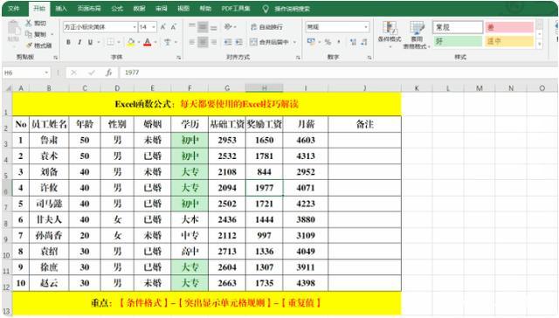The height and width of the screenshot is (318, 559).
Task: Click the borders grid icon
Action: coord(111,42)
